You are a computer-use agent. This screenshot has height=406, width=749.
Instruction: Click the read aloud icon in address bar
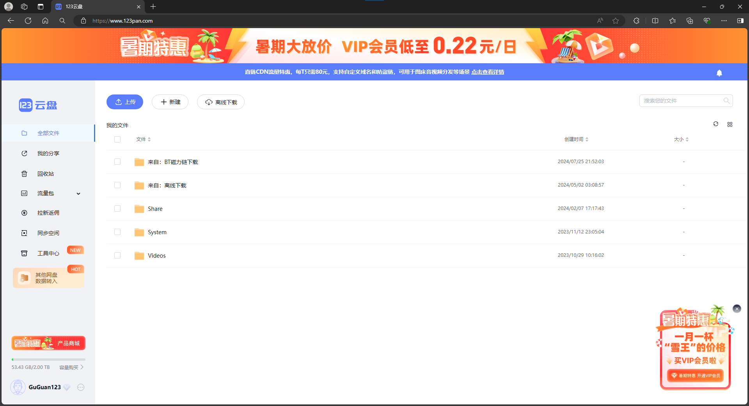click(x=600, y=21)
